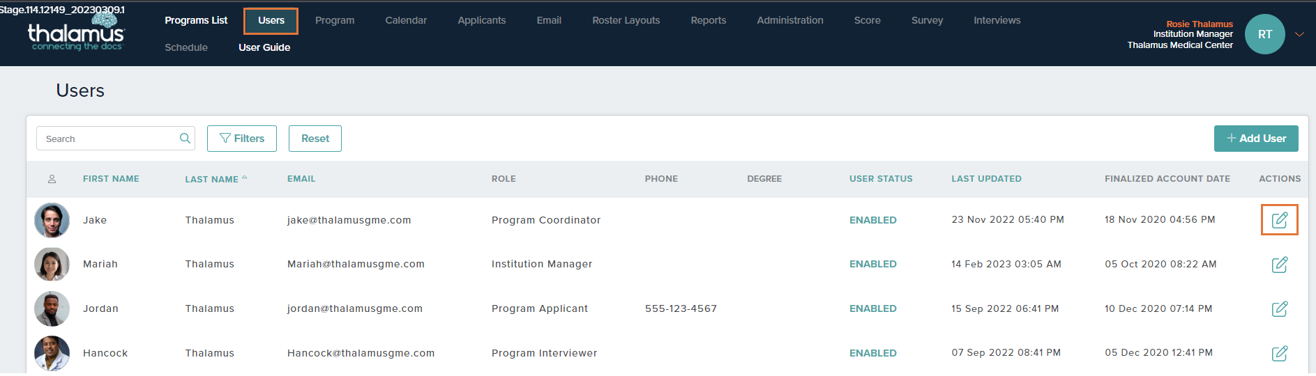Open the Users tab

point(271,20)
